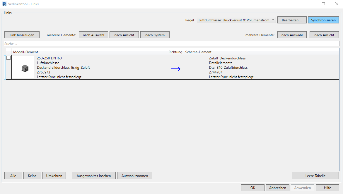Viewport: 343px width, 194px height.
Task: Open help with the Hilfe button
Action: (x=327, y=188)
